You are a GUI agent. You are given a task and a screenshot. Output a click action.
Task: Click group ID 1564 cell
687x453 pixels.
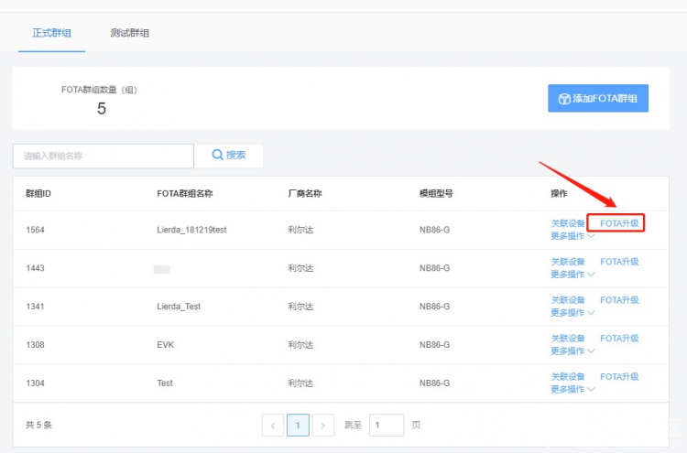[35, 230]
